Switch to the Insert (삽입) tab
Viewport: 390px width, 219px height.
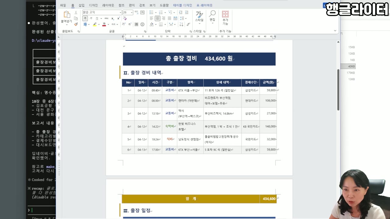[82, 5]
